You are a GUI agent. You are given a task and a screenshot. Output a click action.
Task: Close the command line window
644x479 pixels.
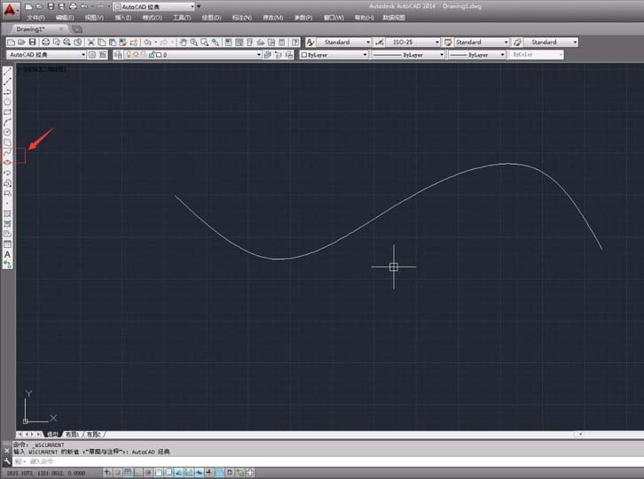(6, 451)
